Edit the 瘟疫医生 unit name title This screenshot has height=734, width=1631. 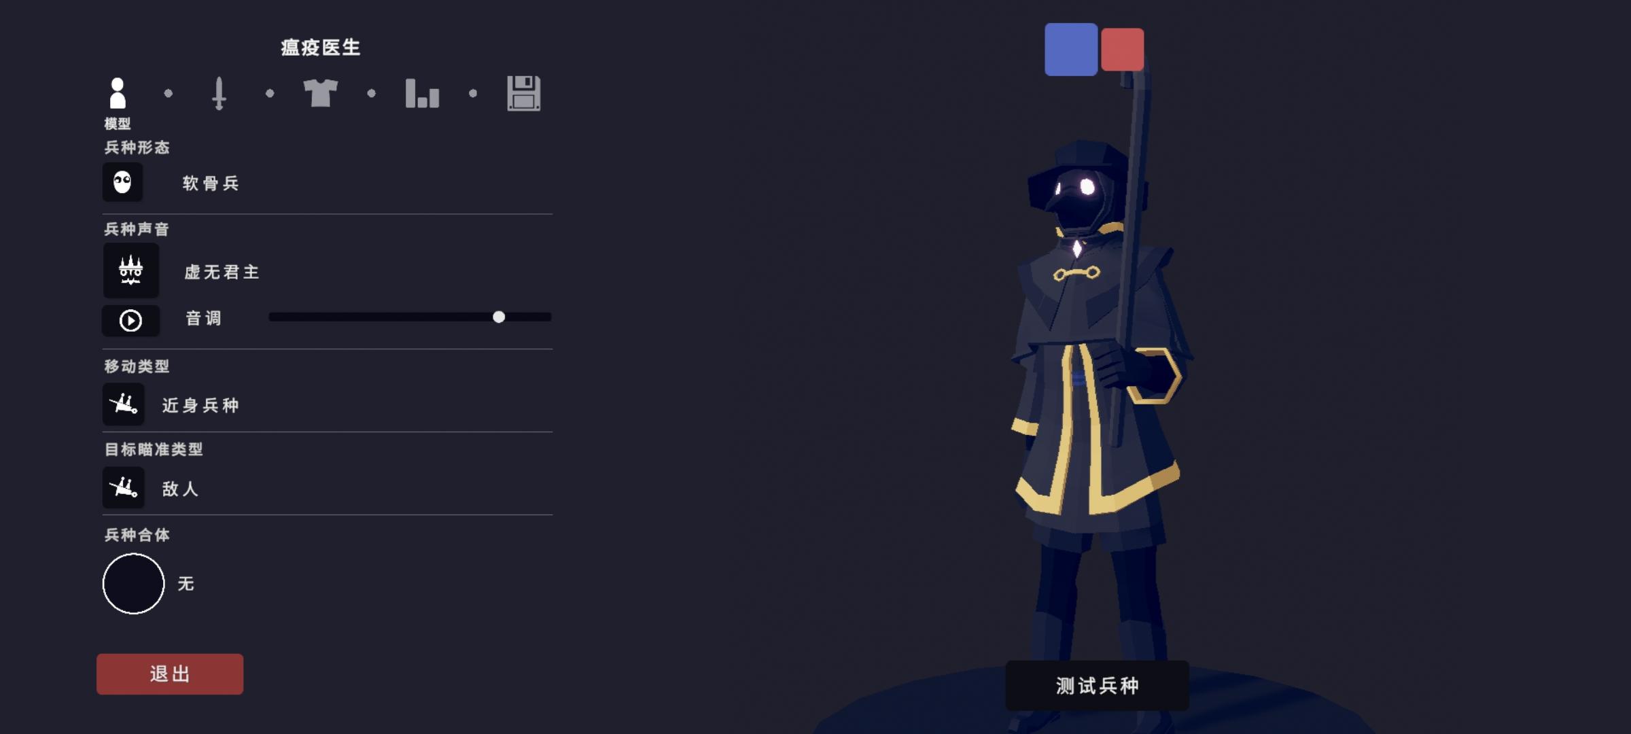(x=320, y=47)
